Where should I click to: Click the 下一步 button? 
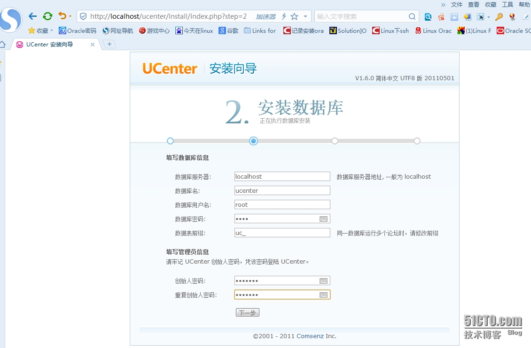[x=247, y=312]
